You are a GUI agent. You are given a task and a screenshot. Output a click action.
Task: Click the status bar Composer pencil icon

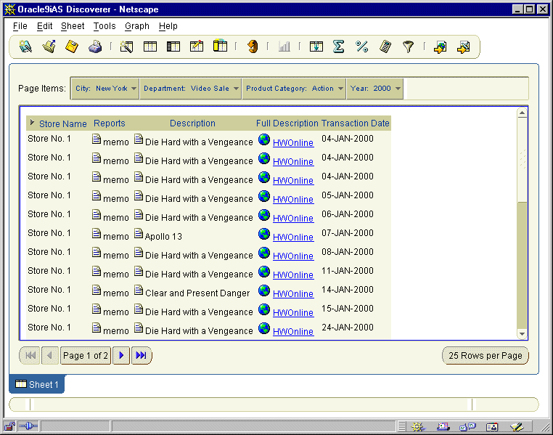(517, 427)
